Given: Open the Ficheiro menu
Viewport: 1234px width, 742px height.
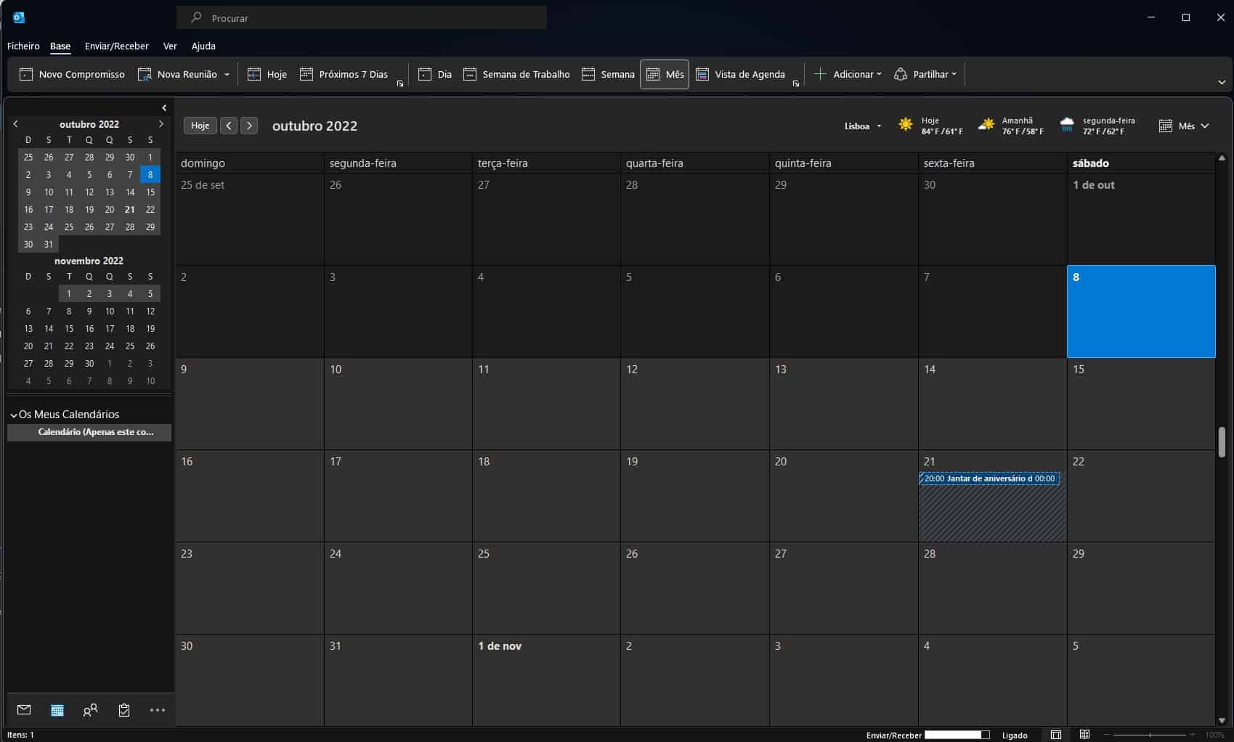Looking at the screenshot, I should point(23,46).
